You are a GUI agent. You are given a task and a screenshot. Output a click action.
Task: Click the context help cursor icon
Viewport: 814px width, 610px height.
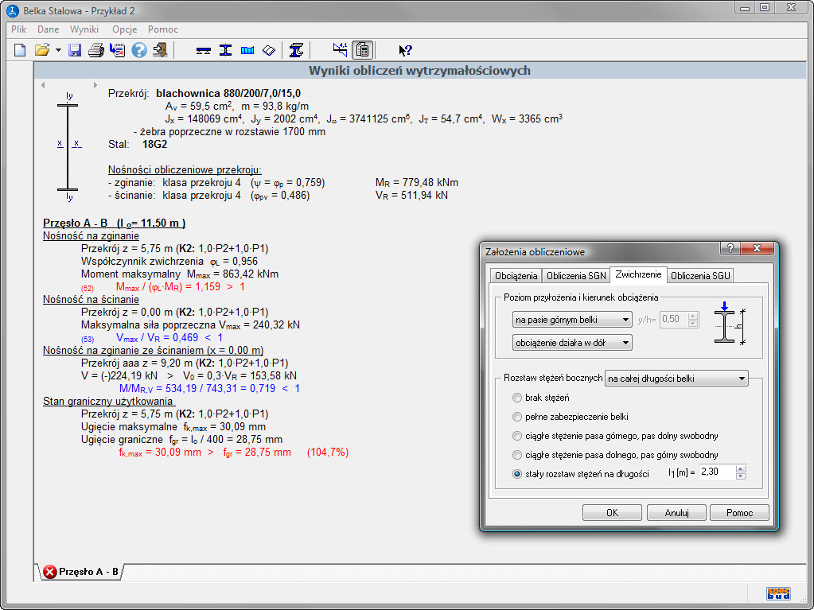click(406, 50)
